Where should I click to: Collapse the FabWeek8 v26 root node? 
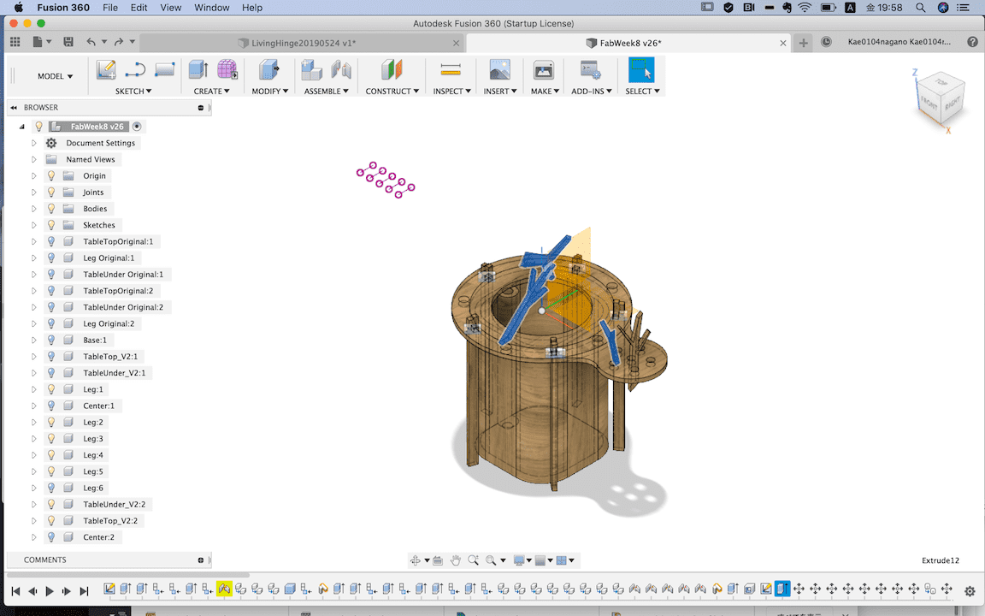22,127
